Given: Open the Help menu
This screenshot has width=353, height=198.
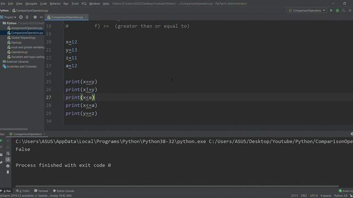Looking at the screenshot, I should [106, 4].
